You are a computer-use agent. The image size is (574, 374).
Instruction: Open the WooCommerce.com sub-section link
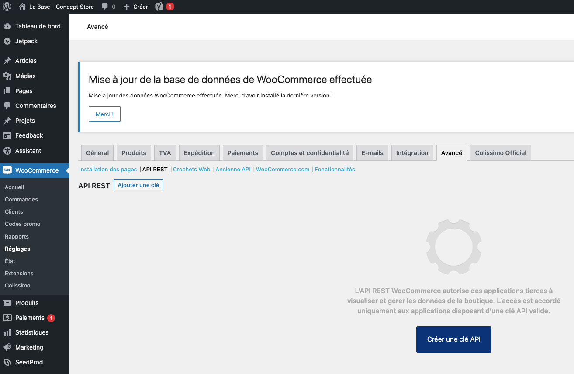[283, 169]
